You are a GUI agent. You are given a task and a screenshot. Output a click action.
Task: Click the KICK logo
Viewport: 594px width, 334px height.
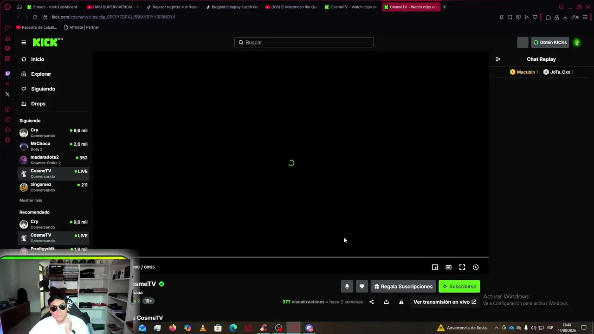[48, 42]
